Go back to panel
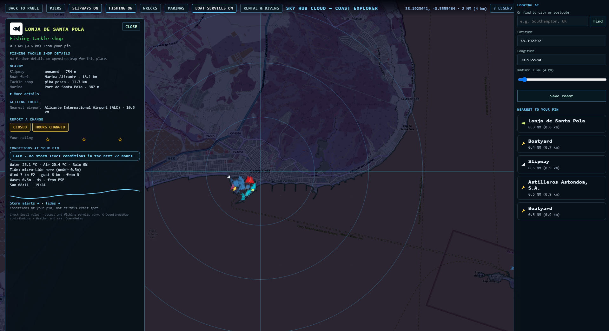Screen dimensions: 609x331 coord(23,8)
